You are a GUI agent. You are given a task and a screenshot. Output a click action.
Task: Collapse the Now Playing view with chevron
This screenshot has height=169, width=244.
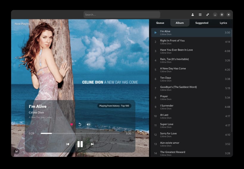[17, 151]
